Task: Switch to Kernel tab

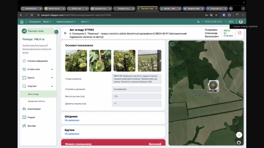Action: pos(170,9)
